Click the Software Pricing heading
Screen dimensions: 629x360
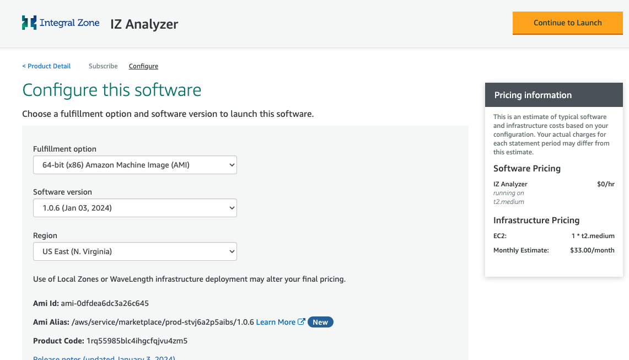pos(526,169)
